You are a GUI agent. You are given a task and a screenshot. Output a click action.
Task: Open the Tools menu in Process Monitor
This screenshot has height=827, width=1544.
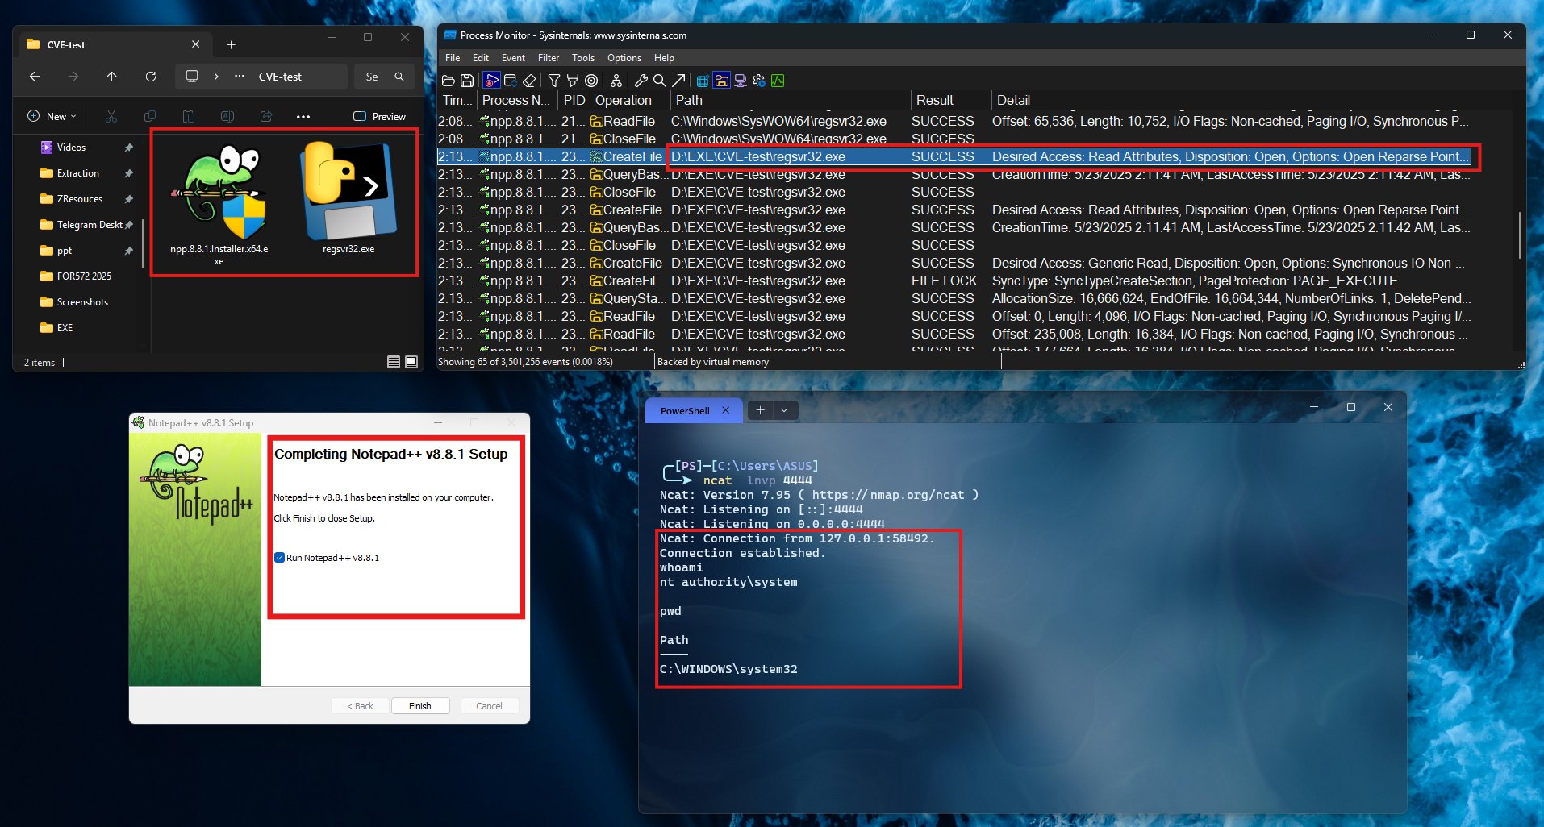click(x=582, y=57)
